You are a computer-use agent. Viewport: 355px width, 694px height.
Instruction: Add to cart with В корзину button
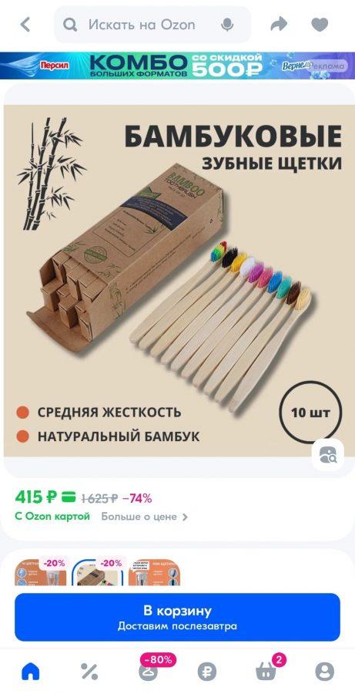tap(177, 618)
